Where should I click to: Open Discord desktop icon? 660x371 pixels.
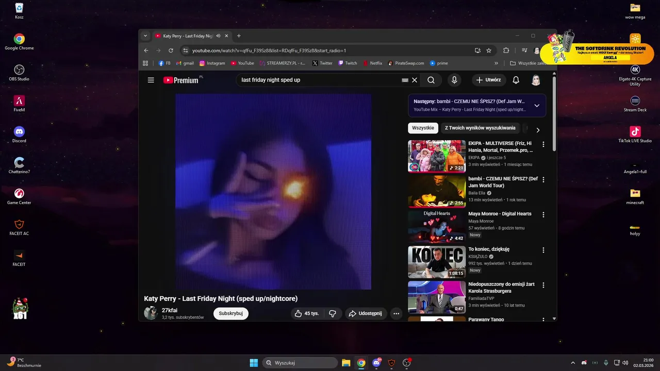[19, 134]
